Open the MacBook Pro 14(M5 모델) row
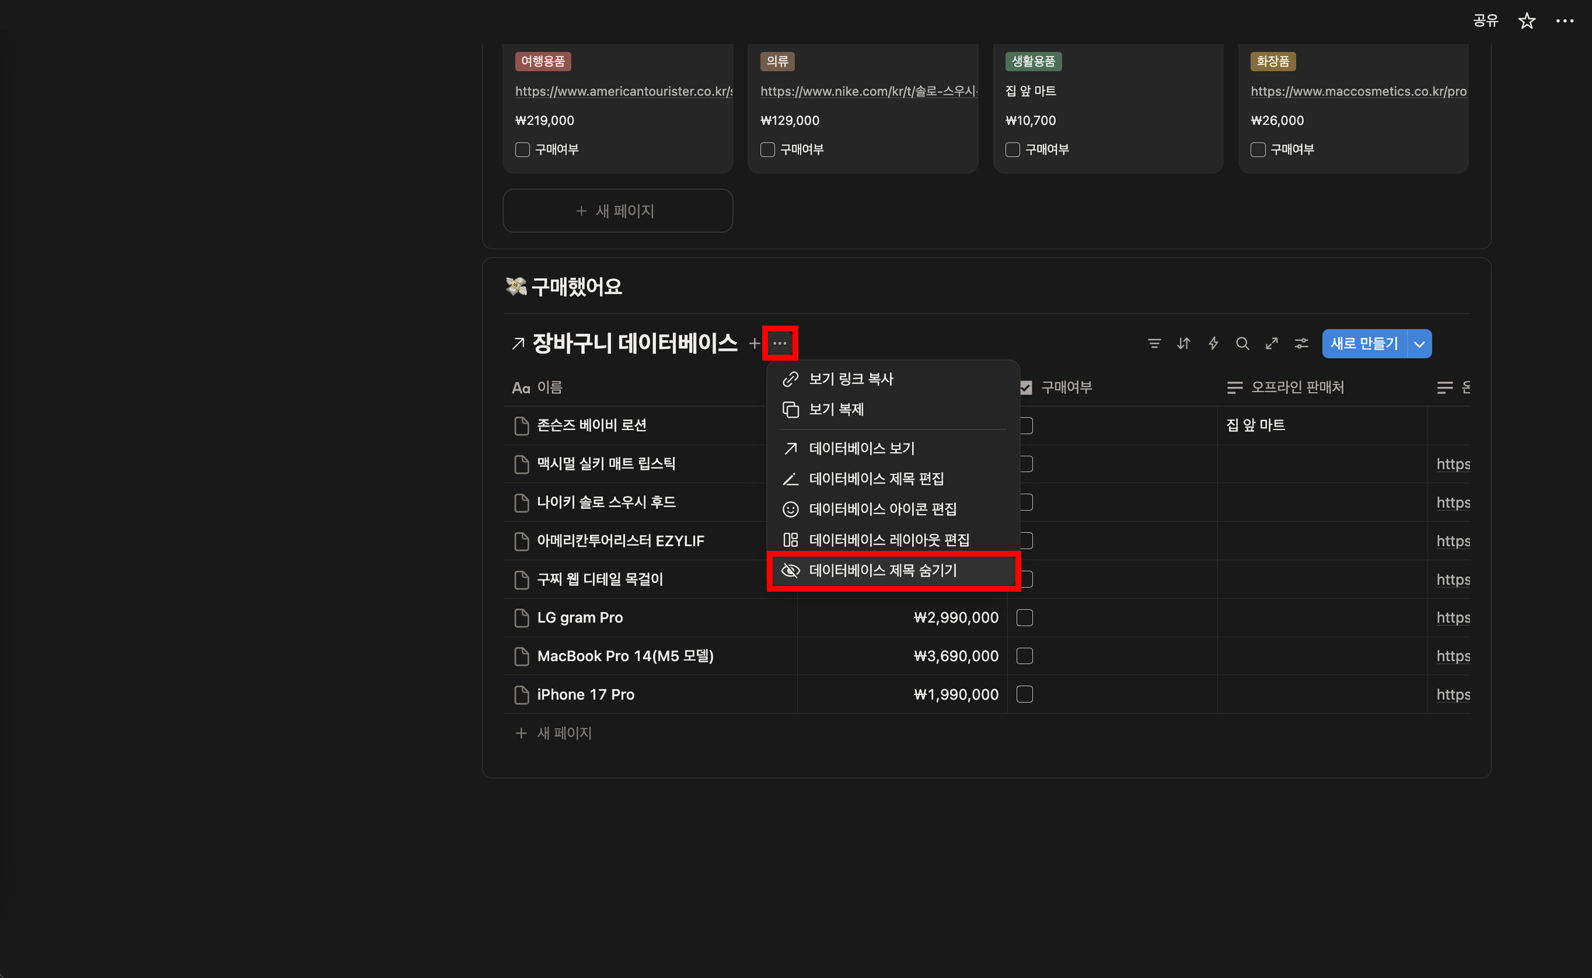1592x978 pixels. 625,656
